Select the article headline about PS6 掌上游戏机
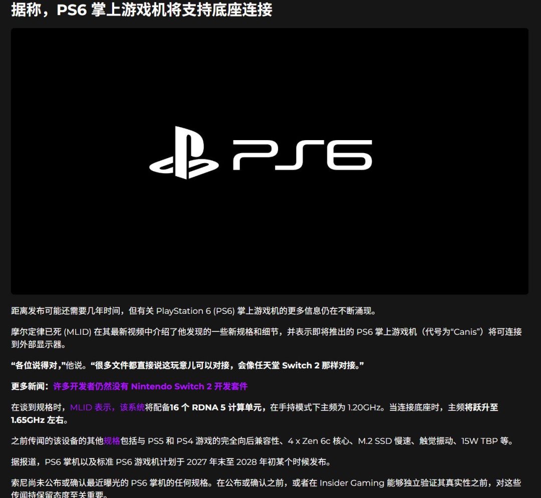The height and width of the screenshot is (498, 541). tap(140, 9)
